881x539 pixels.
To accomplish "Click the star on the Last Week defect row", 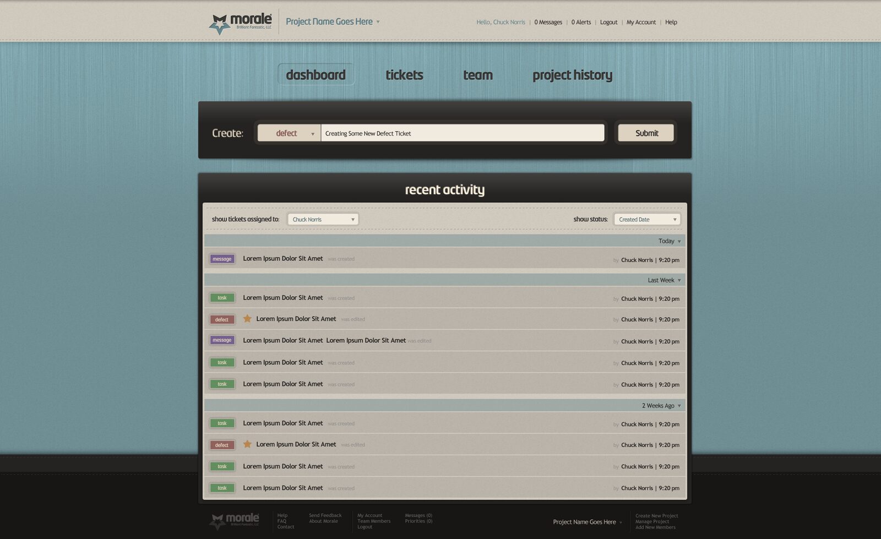I will (247, 318).
